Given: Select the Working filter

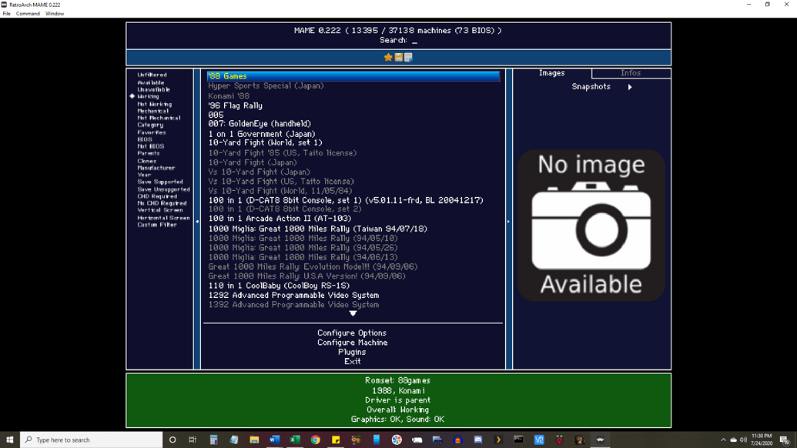Looking at the screenshot, I should (148, 96).
